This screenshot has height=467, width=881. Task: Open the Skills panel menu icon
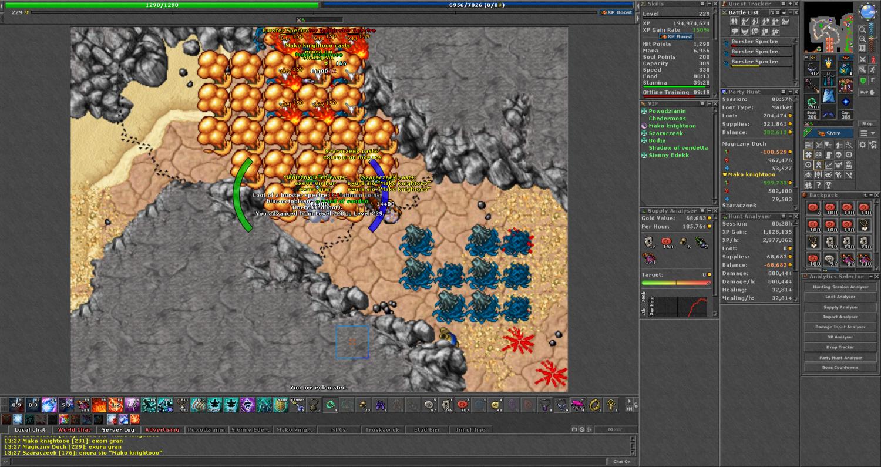702,4
